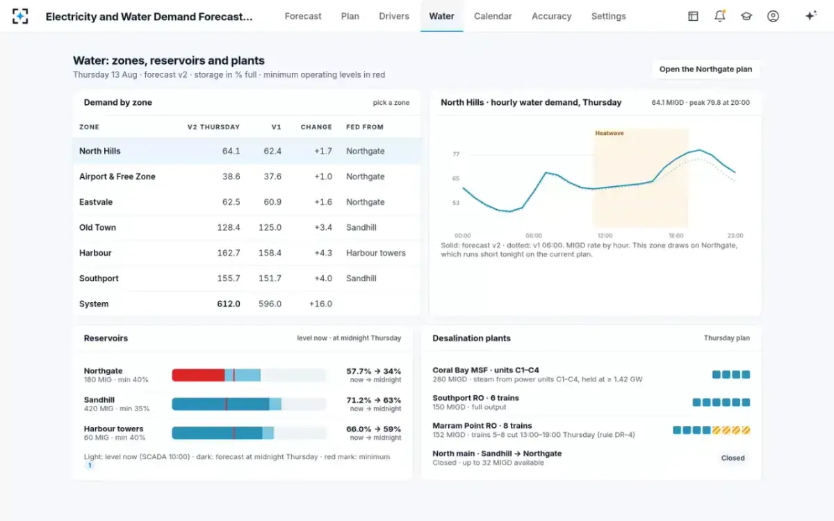
Task: Launch the sparkle assistant icon
Action: coord(810,16)
